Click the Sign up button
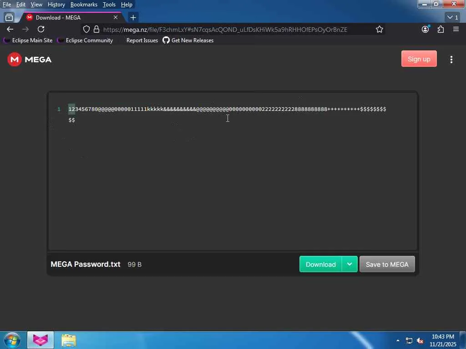The width and height of the screenshot is (466, 349). (x=419, y=59)
